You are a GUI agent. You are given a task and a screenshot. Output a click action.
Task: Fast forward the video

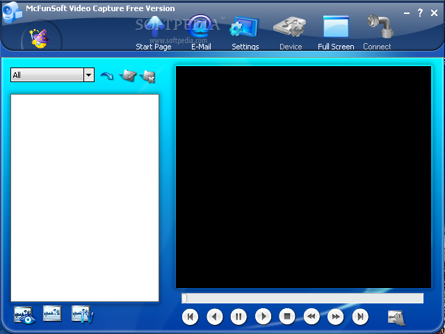coord(335,317)
